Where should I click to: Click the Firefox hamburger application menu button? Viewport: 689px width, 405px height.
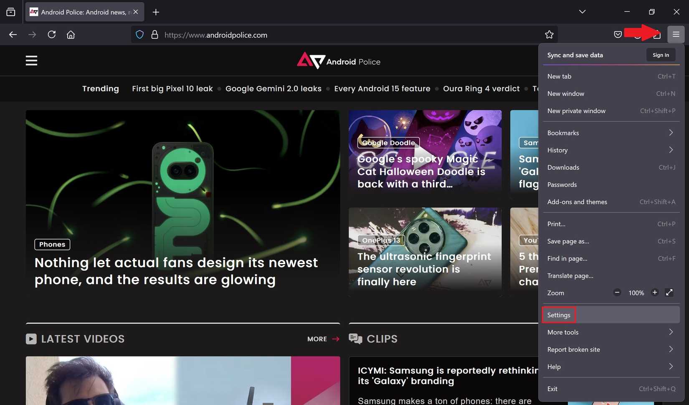(x=676, y=35)
